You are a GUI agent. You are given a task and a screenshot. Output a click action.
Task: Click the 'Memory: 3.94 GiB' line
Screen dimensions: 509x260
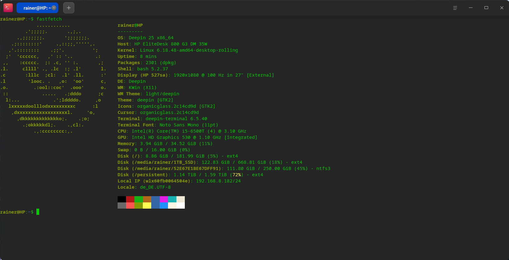[x=165, y=144]
